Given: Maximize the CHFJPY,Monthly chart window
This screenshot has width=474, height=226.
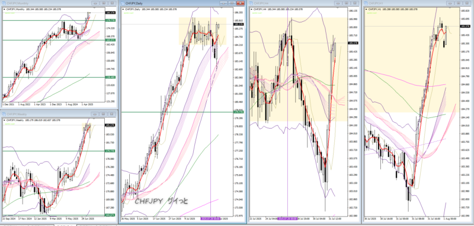Looking at the screenshot, I should [103, 4].
